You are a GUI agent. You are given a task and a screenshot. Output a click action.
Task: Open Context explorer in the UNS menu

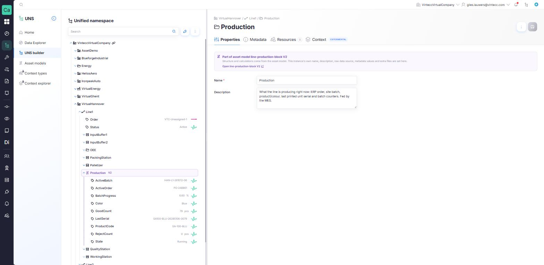(x=37, y=83)
